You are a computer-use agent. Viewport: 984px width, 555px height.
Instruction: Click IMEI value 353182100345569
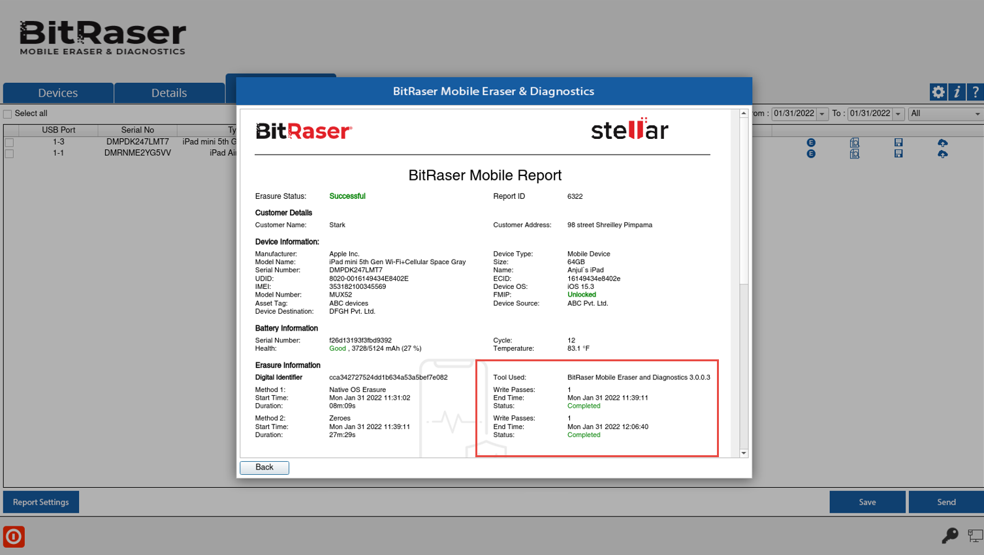coord(358,287)
